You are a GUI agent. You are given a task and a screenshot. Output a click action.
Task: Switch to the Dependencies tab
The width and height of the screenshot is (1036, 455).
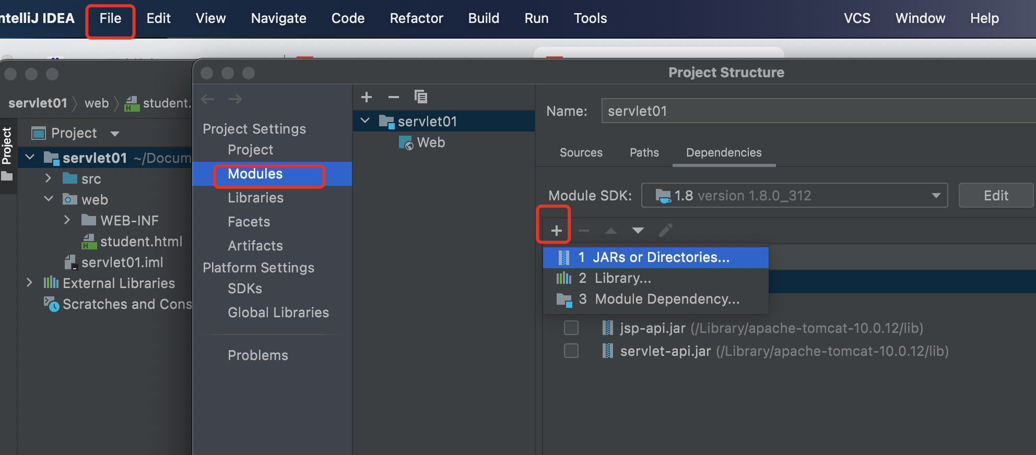pyautogui.click(x=724, y=152)
